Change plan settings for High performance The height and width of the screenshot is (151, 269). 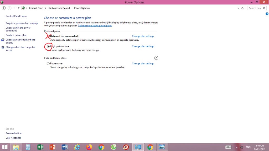tap(143, 46)
